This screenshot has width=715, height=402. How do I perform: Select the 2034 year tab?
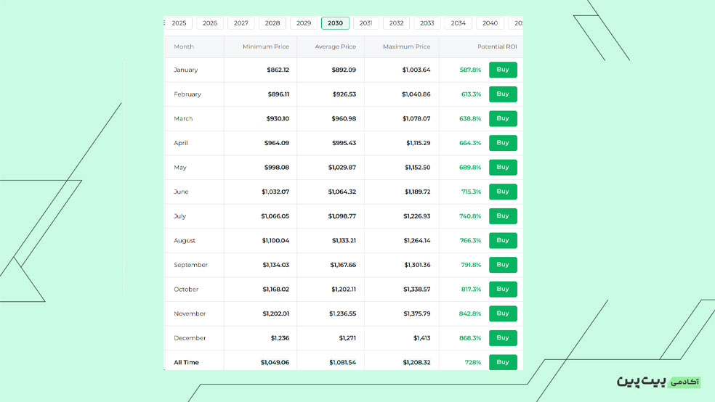[458, 23]
